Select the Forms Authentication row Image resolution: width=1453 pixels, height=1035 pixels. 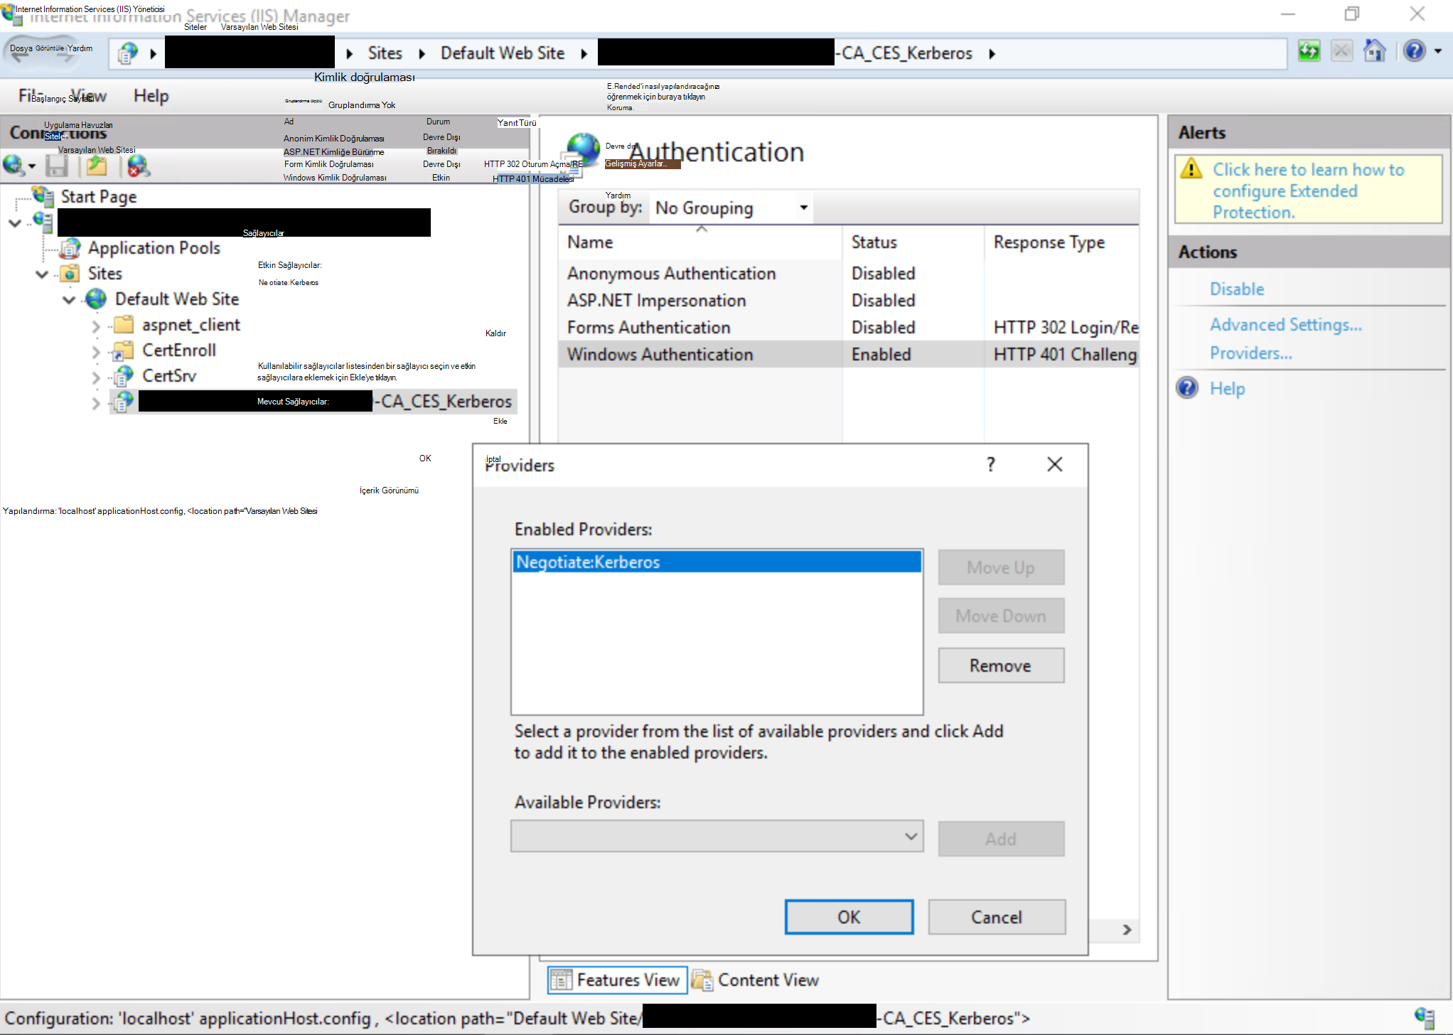tap(849, 328)
